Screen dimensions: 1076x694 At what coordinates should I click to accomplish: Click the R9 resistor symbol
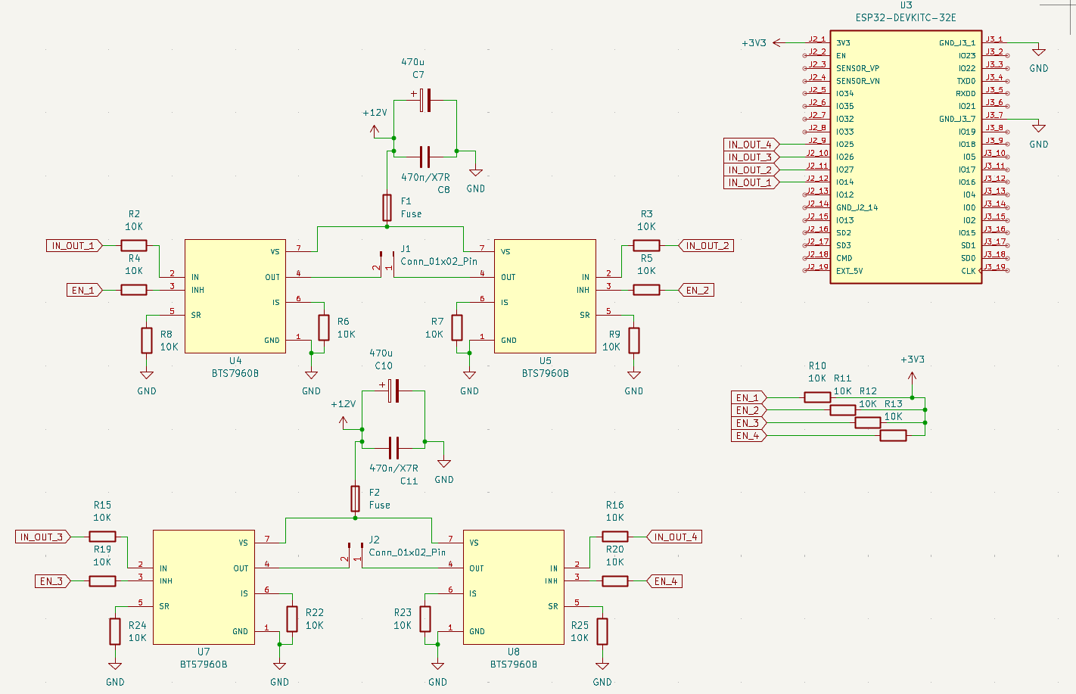pos(634,341)
